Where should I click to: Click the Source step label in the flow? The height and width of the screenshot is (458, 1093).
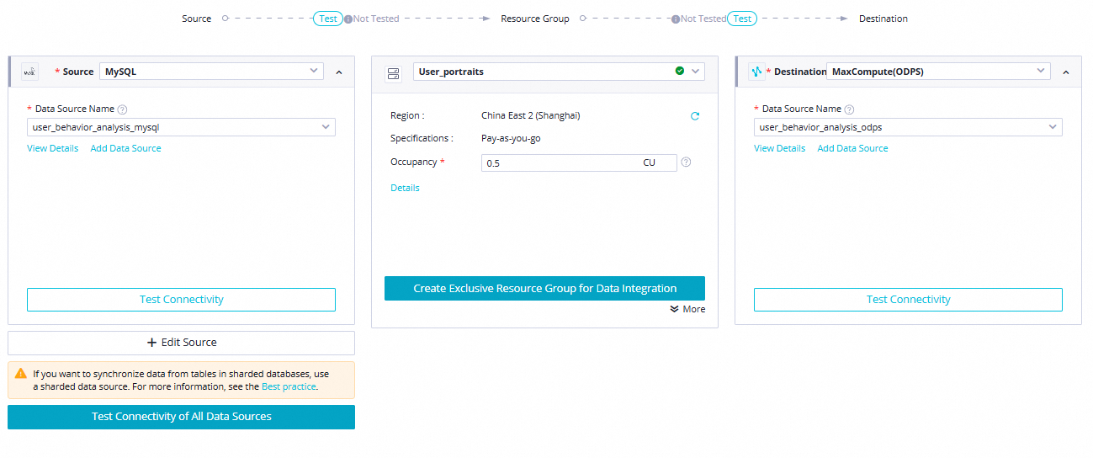point(197,19)
